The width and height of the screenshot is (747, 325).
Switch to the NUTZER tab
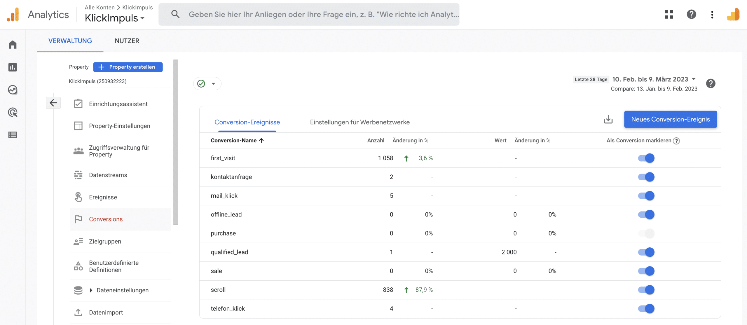click(127, 41)
